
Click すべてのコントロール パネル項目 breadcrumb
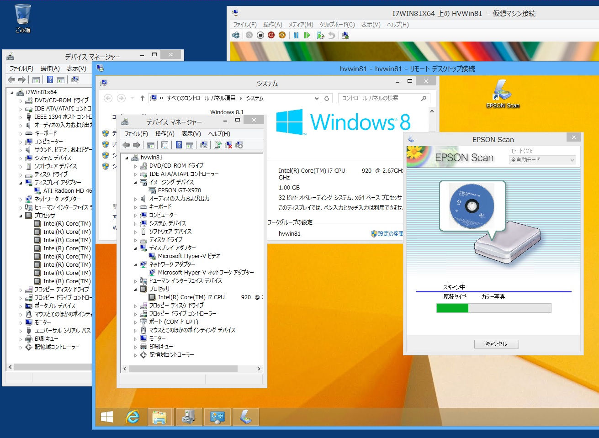click(201, 98)
